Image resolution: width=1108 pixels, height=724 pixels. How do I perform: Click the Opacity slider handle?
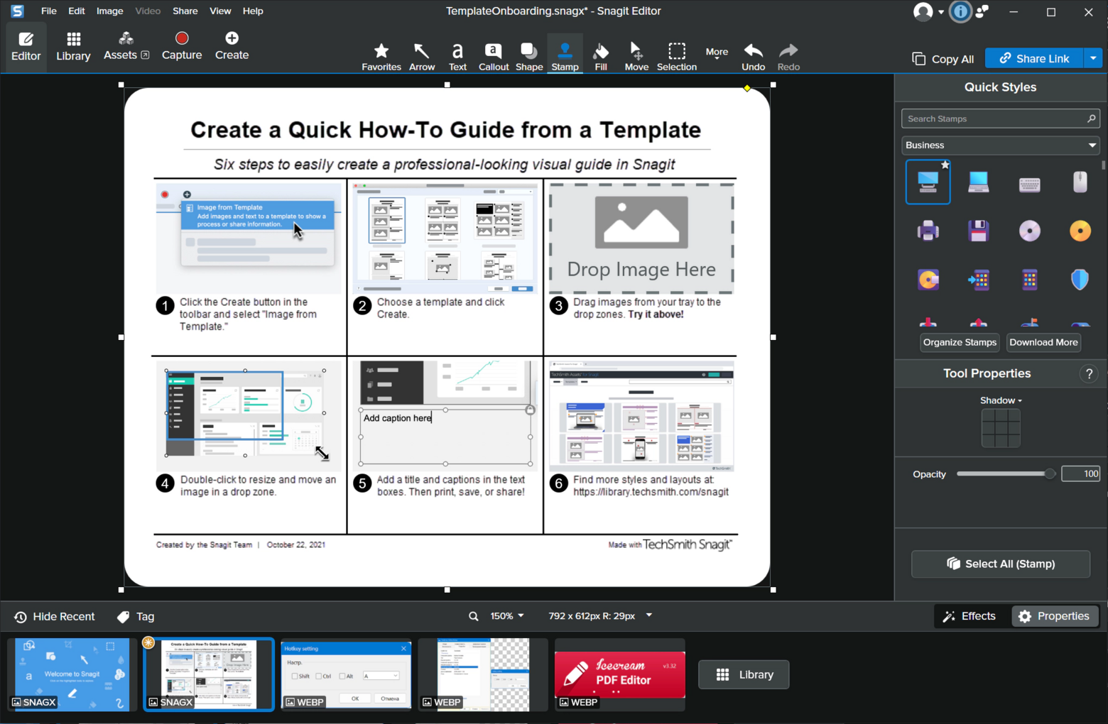[1050, 474]
